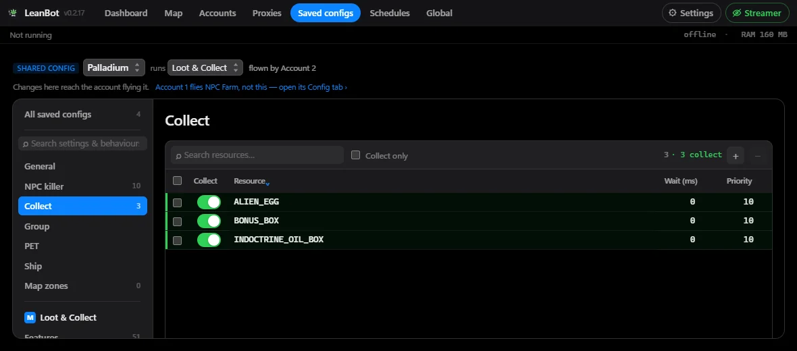
Task: Check the select-all header checkbox
Action: tap(178, 181)
